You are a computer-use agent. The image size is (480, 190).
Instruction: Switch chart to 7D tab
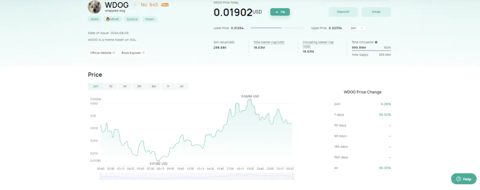tap(110, 86)
